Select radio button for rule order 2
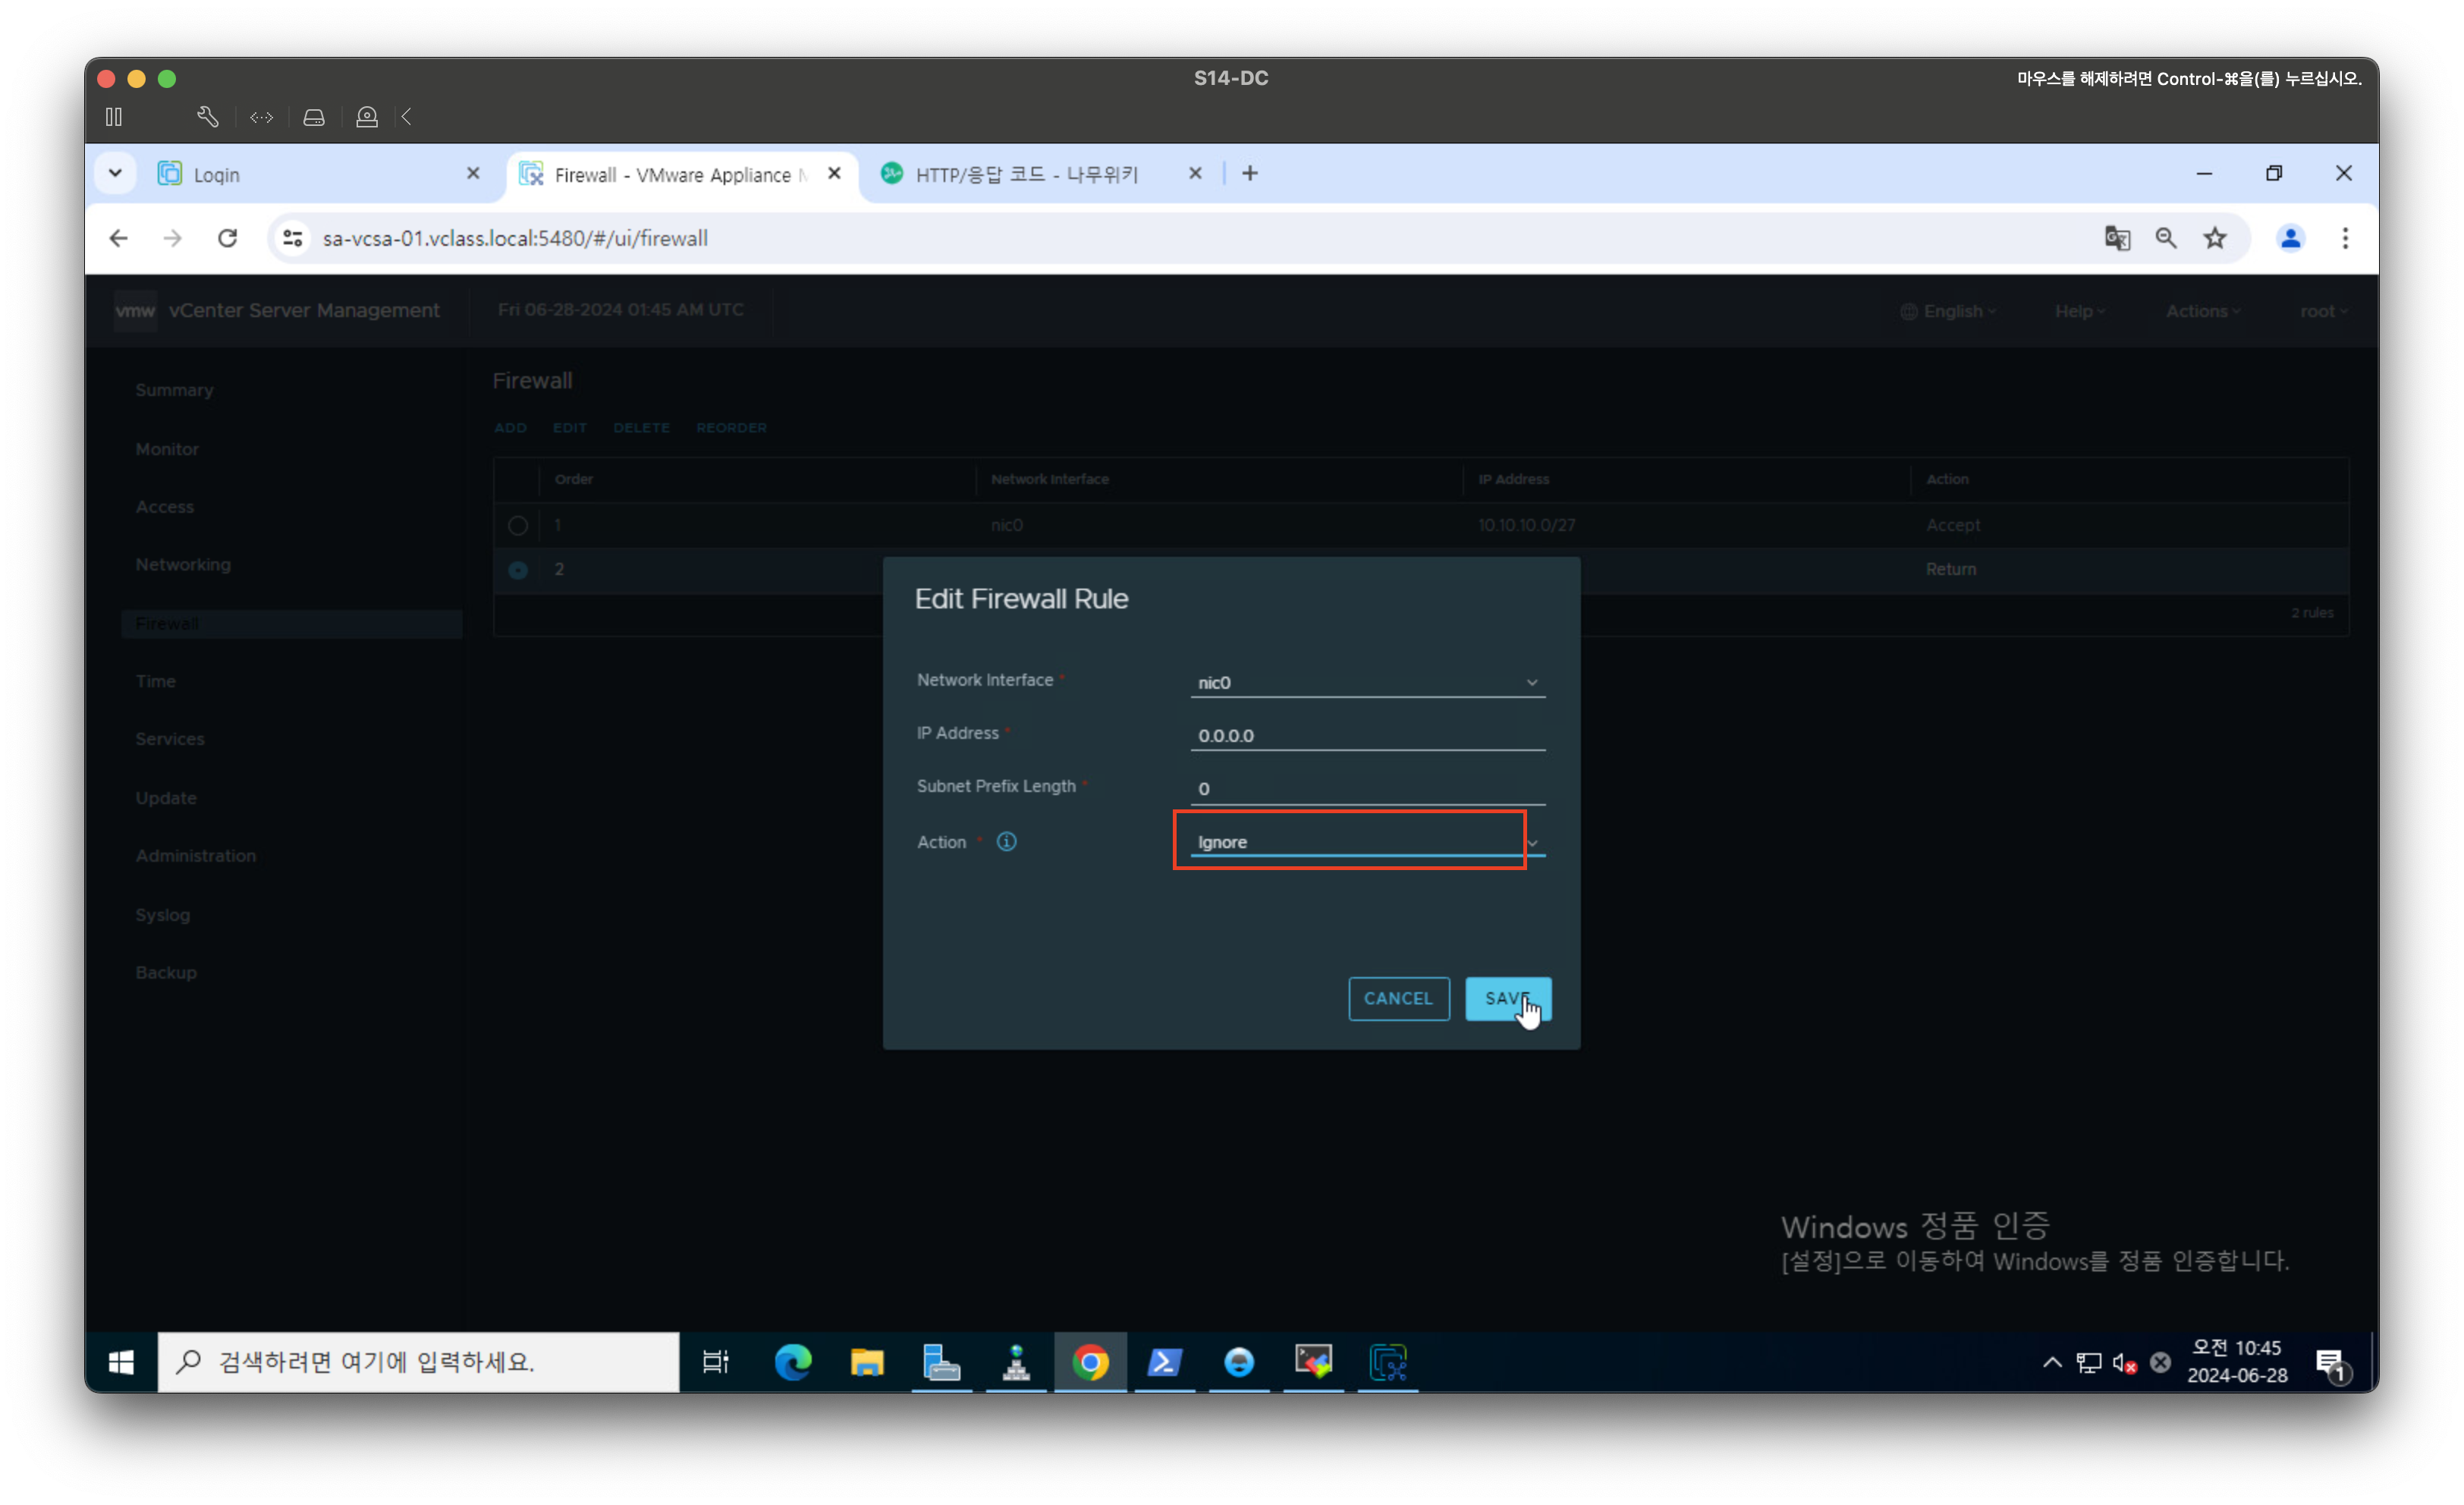 pos(517,569)
